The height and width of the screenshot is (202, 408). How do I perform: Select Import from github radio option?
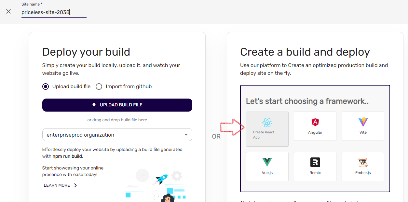(x=99, y=87)
